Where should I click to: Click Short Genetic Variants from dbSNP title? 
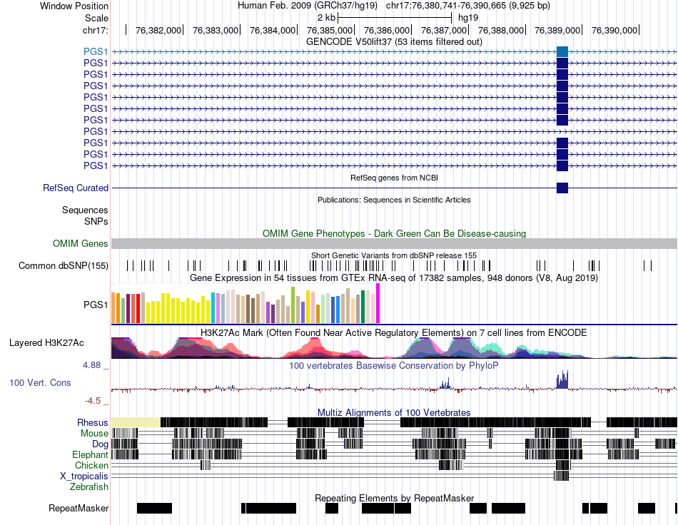click(x=394, y=255)
